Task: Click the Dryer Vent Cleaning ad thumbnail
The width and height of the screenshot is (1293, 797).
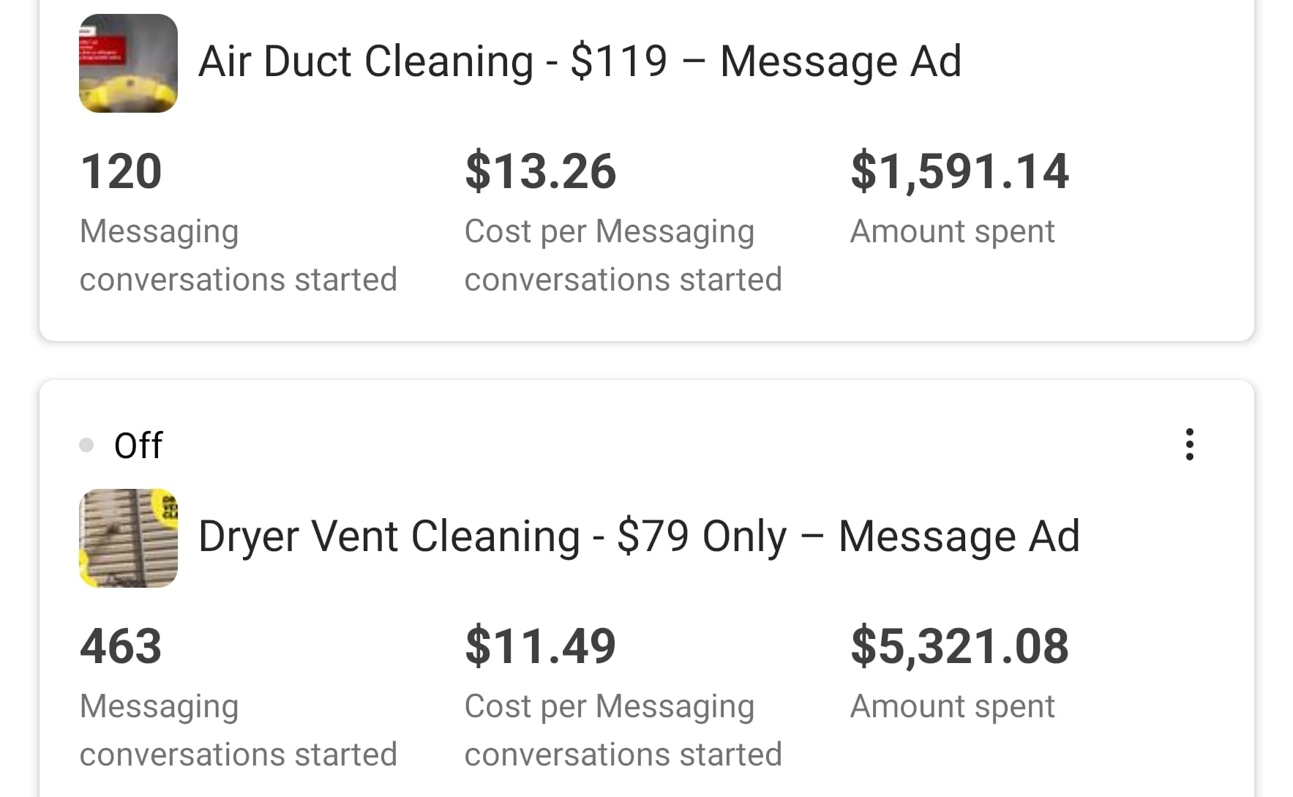Action: [128, 538]
